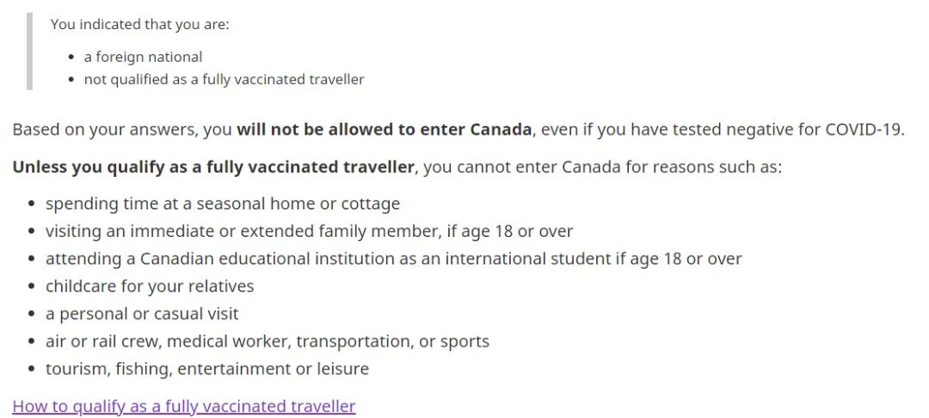This screenshot has height=418, width=929.
Task: Select the "not qualified as a fully vaccinated traveller" item
Action: tap(224, 79)
